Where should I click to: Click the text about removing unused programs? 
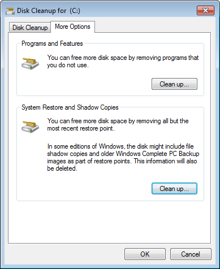tap(123, 61)
